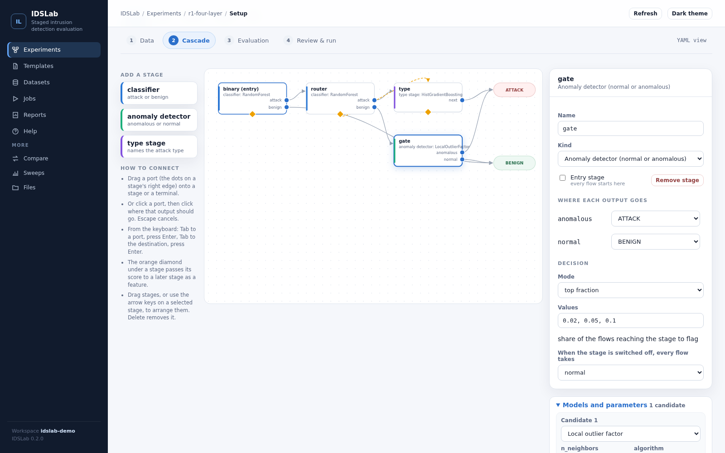Screen dimensions: 725x453
Task: Click the orange diamond under type stage
Action: [x=428, y=112]
